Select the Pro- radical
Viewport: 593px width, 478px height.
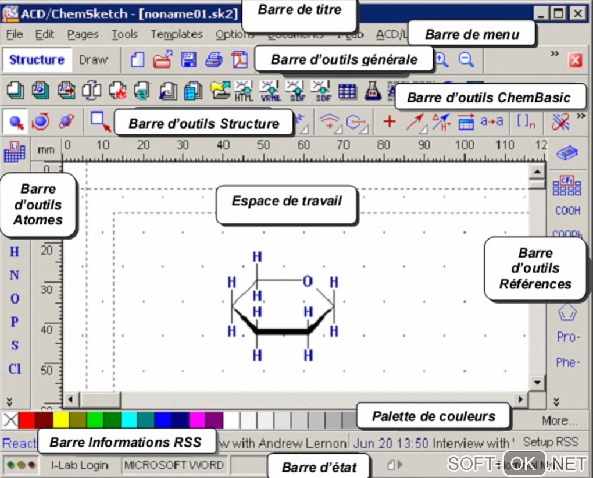click(569, 337)
